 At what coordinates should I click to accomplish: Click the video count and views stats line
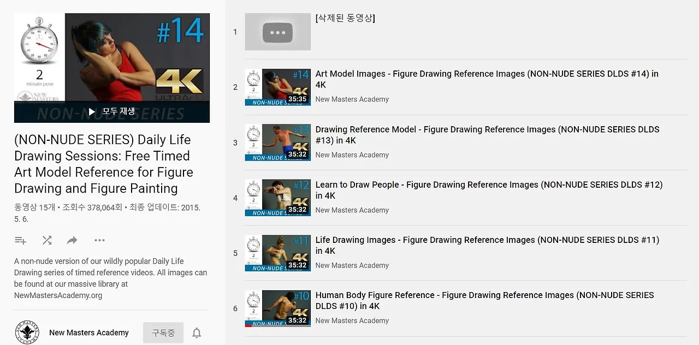[108, 213]
